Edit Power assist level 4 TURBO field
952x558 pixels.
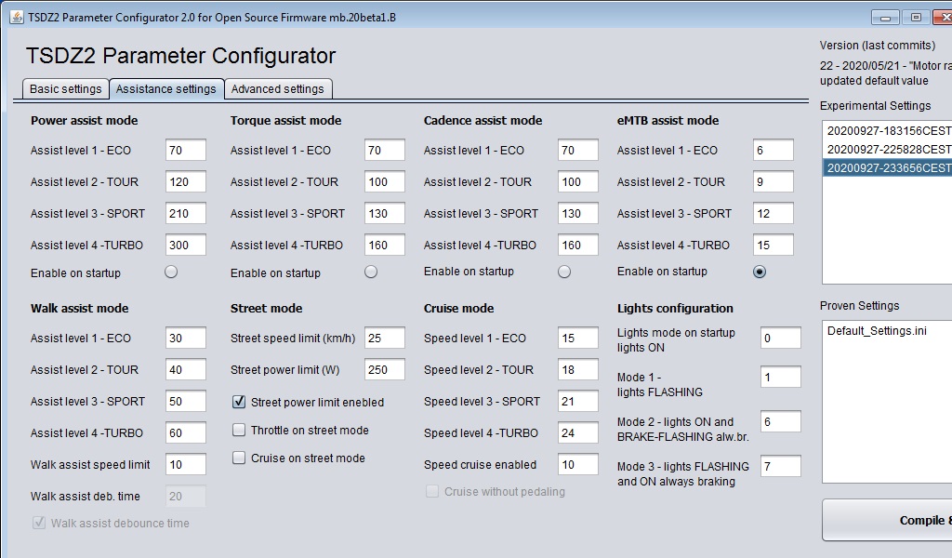pos(186,245)
